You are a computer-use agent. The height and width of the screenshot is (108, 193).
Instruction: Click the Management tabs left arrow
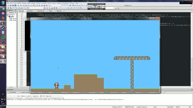coord(8,13)
